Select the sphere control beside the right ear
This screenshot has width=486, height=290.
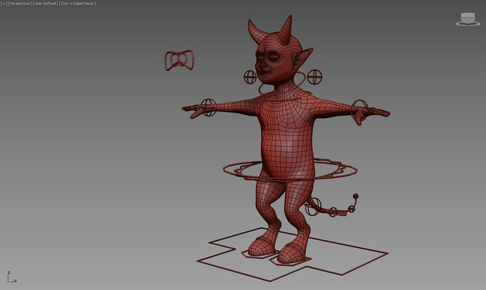click(x=315, y=77)
